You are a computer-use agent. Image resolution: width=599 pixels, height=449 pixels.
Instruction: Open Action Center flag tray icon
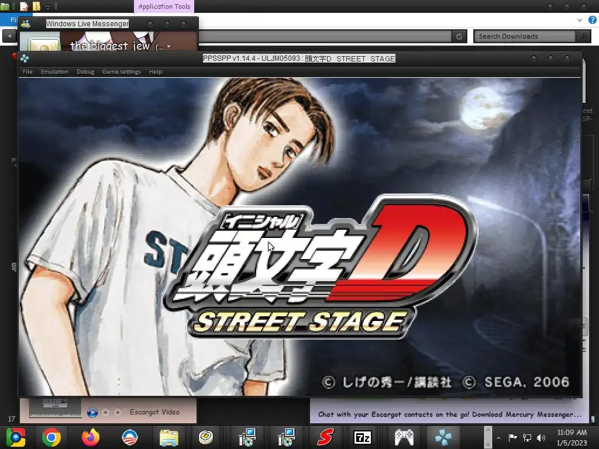[512, 437]
